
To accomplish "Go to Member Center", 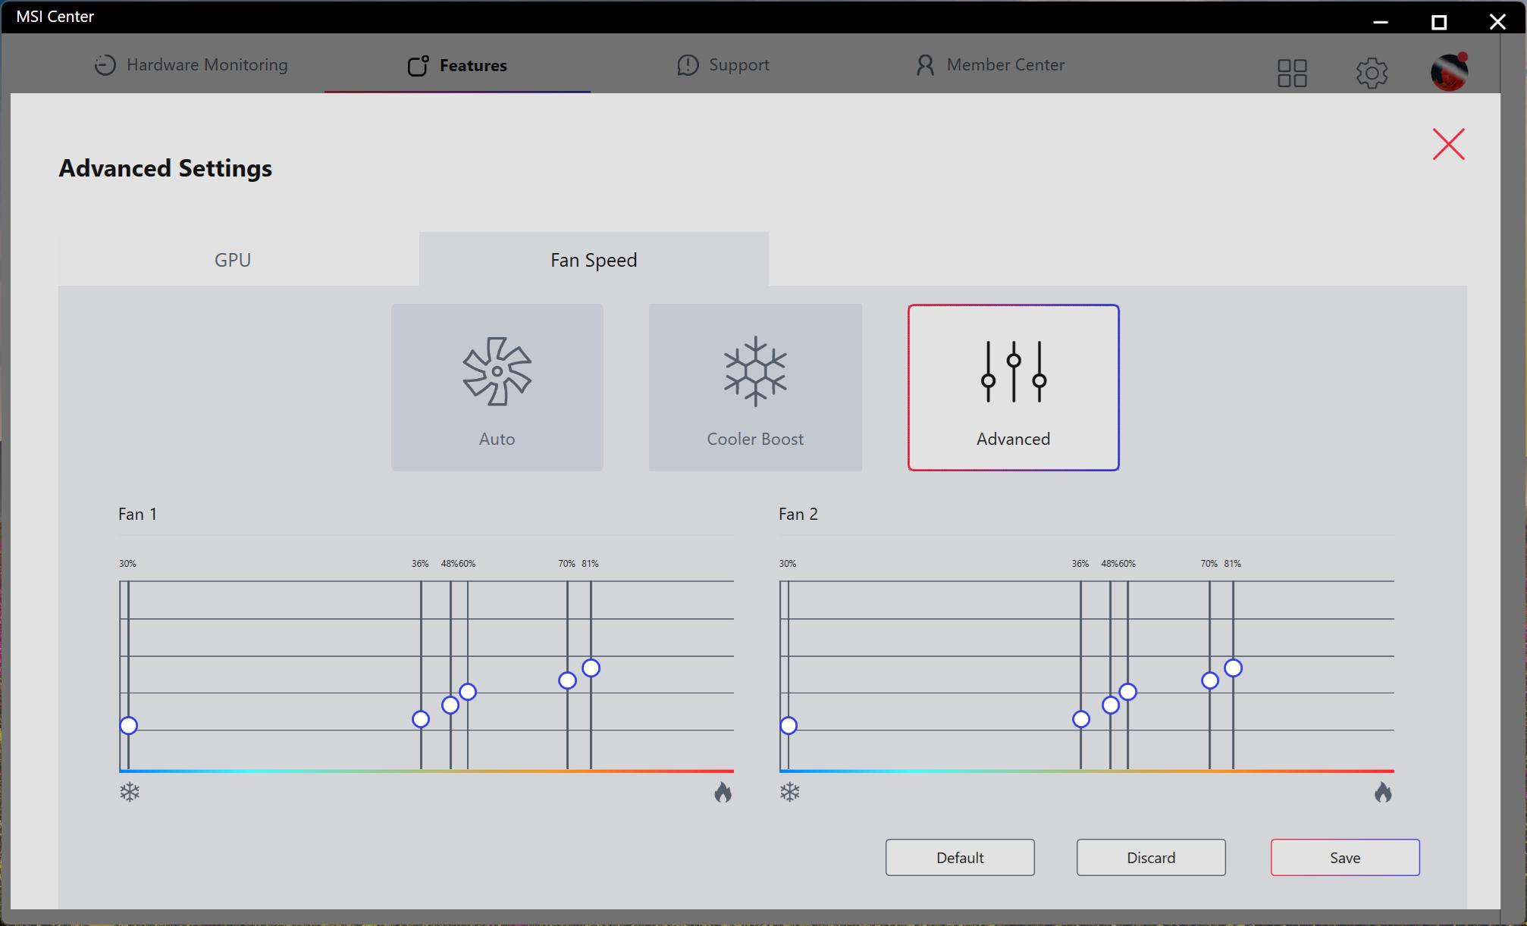I will pyautogui.click(x=990, y=65).
